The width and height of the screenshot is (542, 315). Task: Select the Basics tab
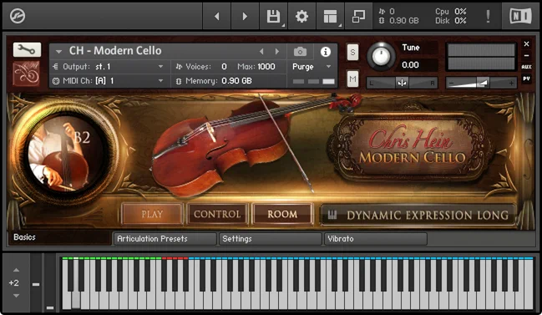point(59,237)
